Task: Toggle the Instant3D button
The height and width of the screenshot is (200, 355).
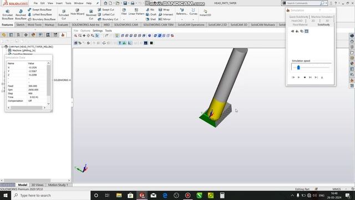Action: click(205, 13)
